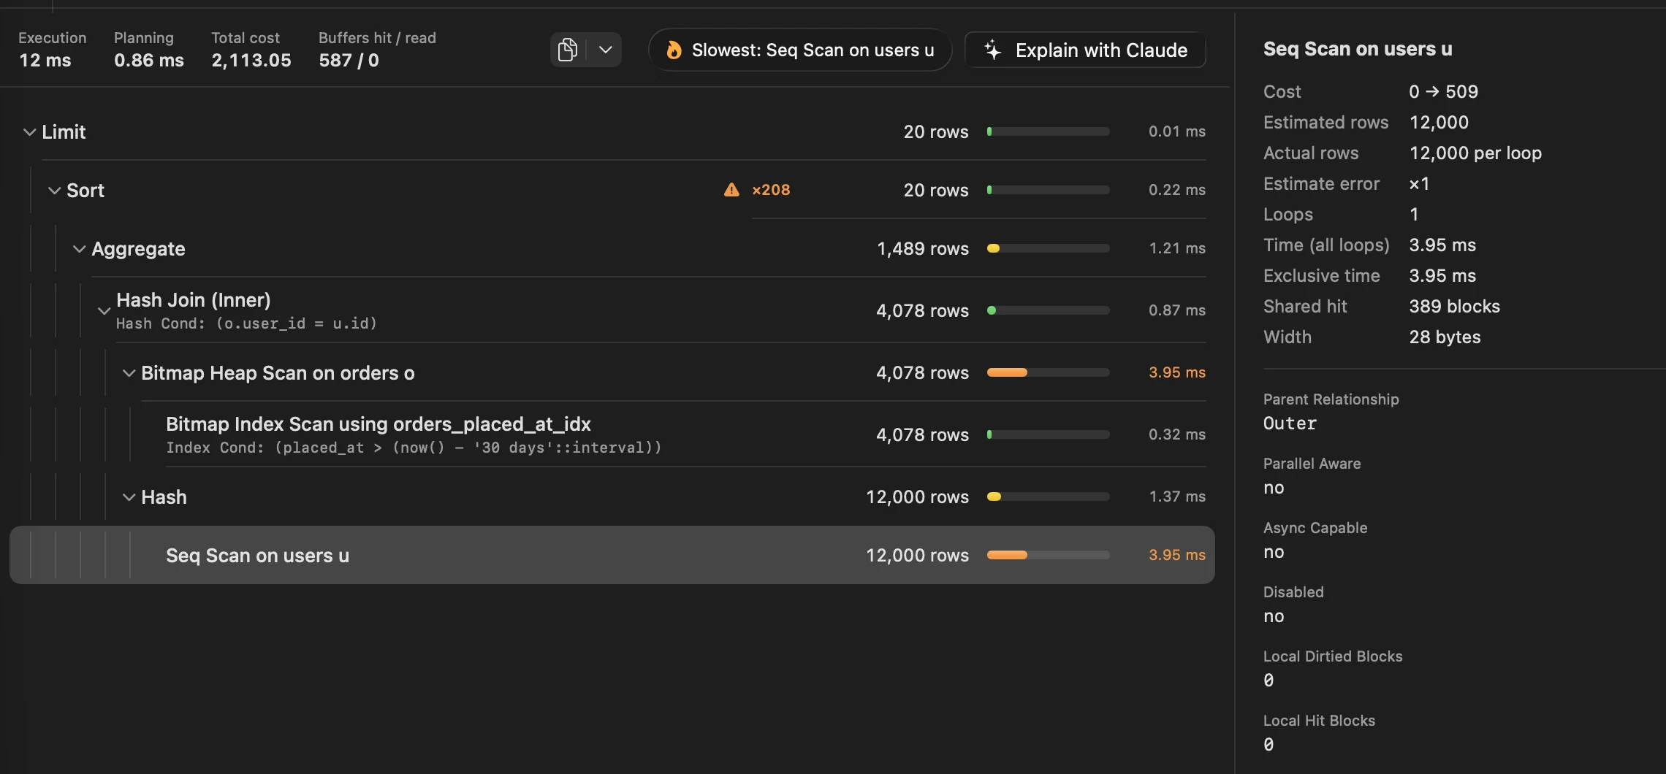This screenshot has width=1666, height=774.
Task: Open the copy options dropdown arrow
Action: pyautogui.click(x=605, y=50)
